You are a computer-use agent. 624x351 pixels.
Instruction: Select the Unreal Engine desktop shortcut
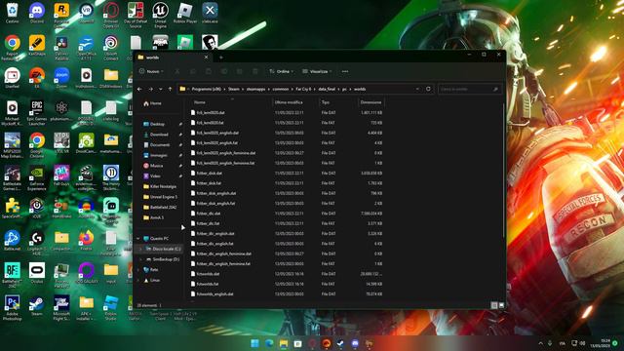[160, 16]
